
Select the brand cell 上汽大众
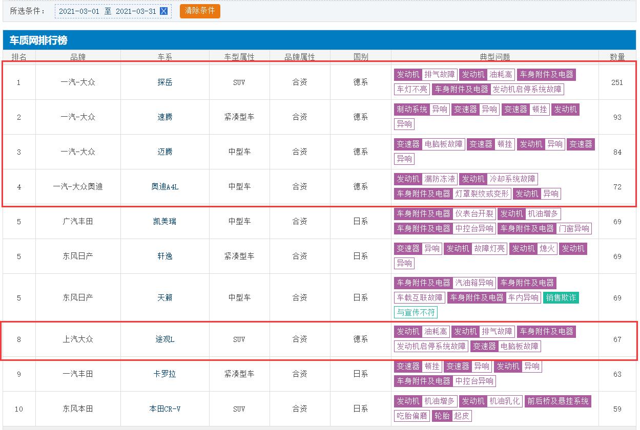pos(78,339)
